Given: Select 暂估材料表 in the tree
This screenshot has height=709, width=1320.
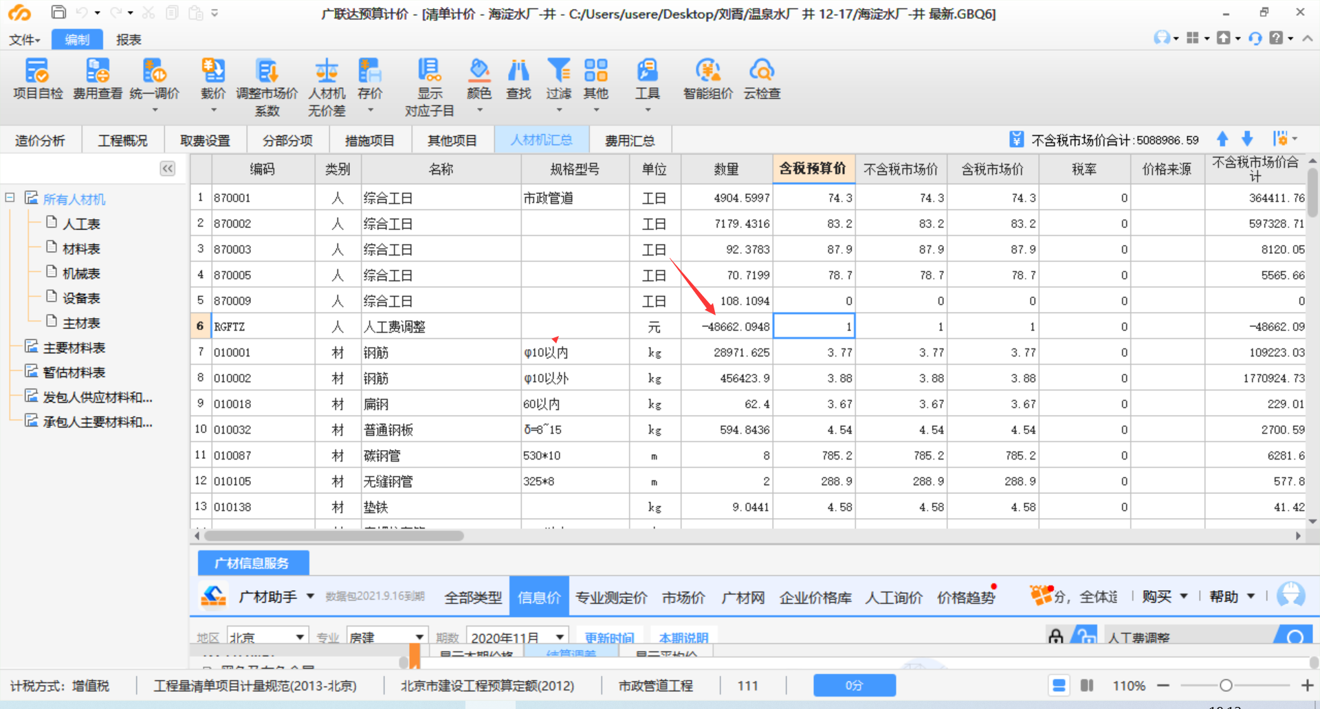Looking at the screenshot, I should (74, 372).
